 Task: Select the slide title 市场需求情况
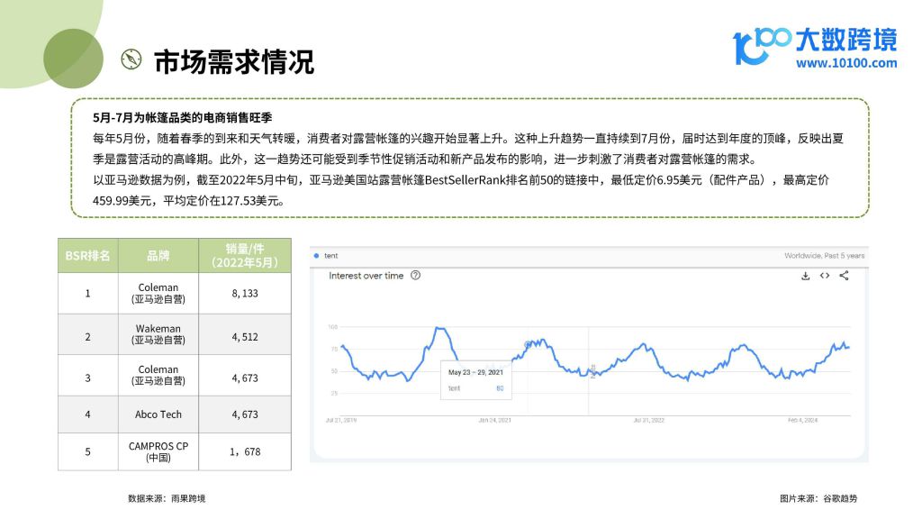coord(234,62)
